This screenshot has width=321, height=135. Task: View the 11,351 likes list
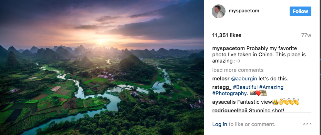point(227,35)
